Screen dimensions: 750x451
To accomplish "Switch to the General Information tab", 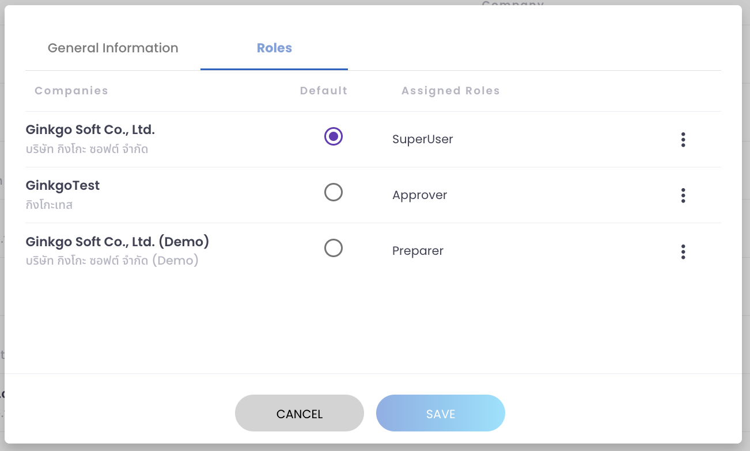I will [113, 48].
